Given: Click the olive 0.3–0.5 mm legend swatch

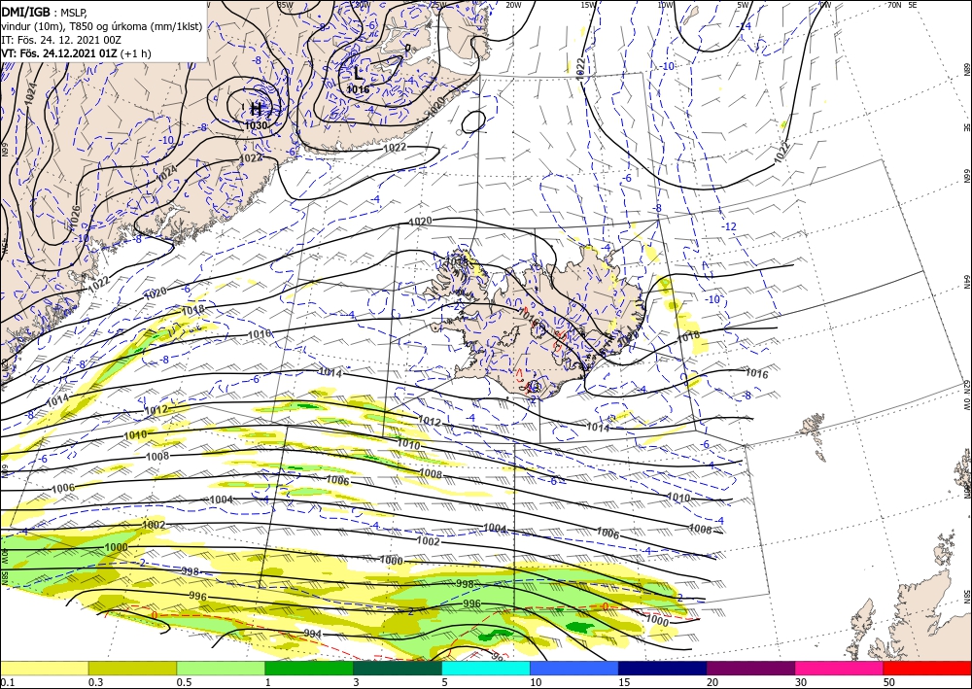Looking at the screenshot, I should point(132,668).
